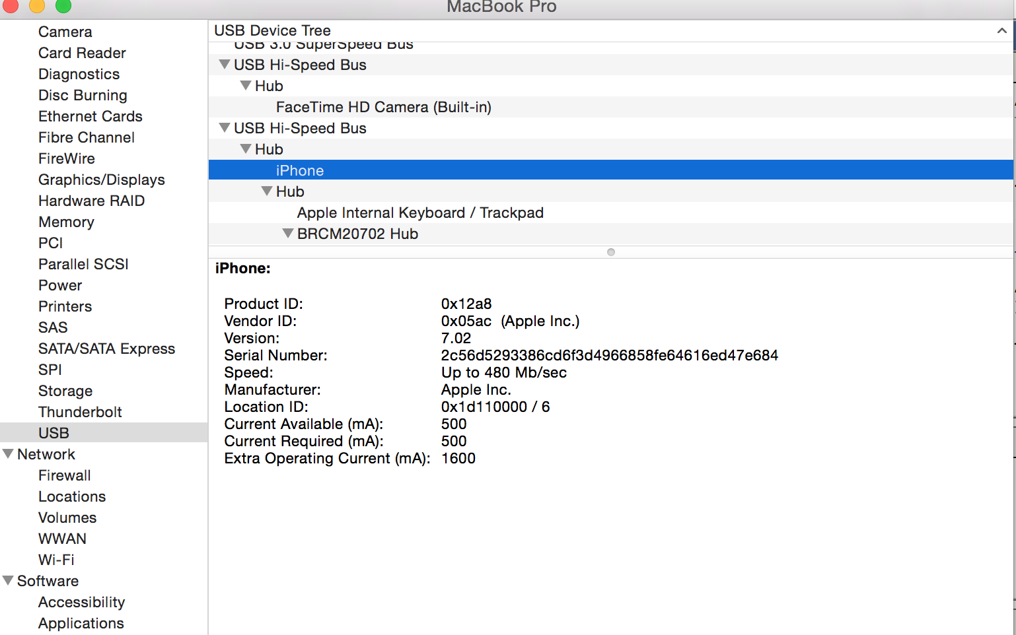Open Locations under Network

(72, 496)
